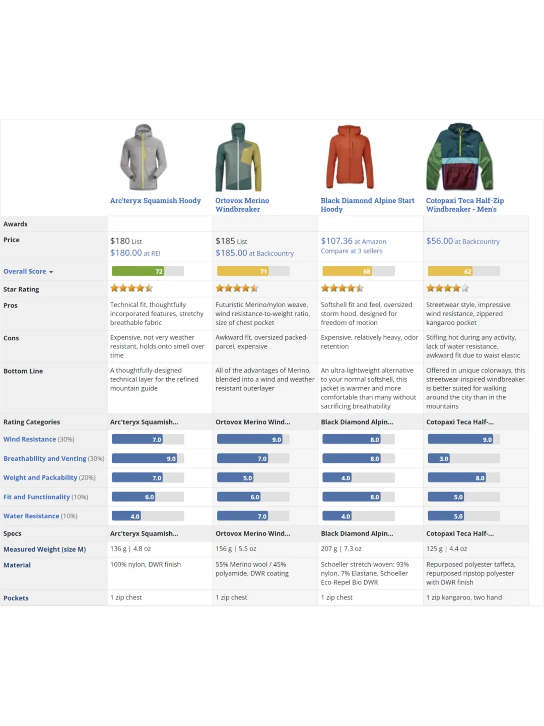The image size is (544, 726).
Task: Click Arc'teryx Water Resistance bar 4.0
Action: 148,516
